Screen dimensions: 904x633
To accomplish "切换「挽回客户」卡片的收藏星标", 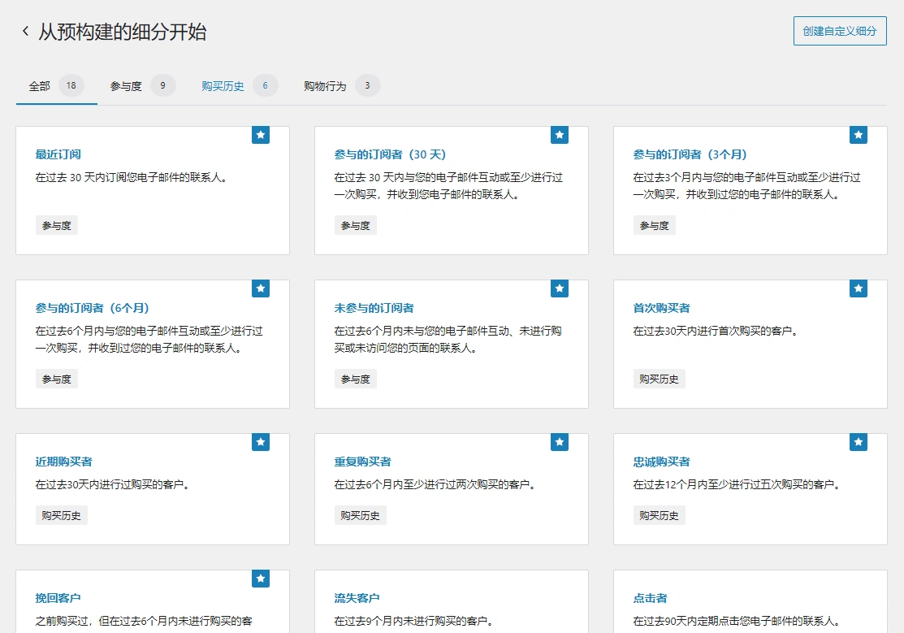I will coord(260,579).
